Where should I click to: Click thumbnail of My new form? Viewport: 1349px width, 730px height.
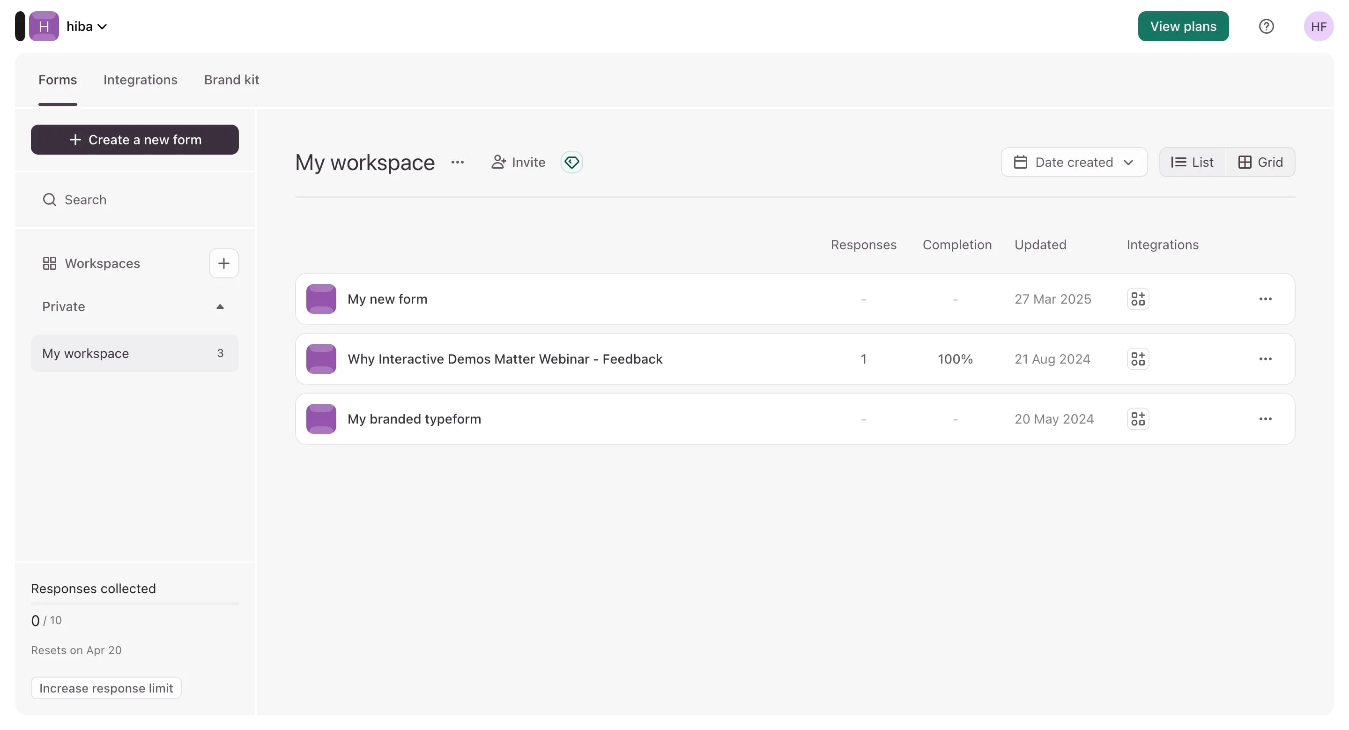coord(321,299)
